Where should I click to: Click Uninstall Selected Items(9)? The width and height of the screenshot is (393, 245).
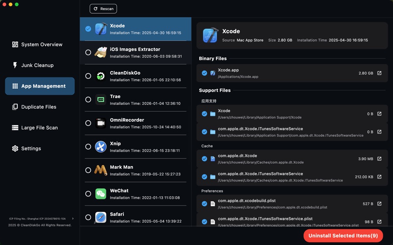tap(343, 236)
